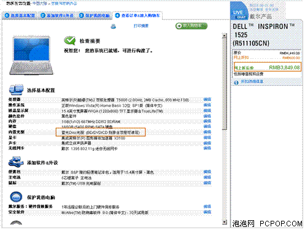Open the 折扣详细信息 discount details link

252,82
